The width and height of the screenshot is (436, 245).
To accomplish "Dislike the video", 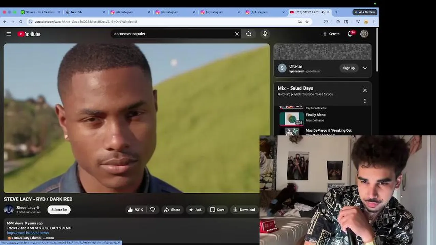I will (x=152, y=210).
